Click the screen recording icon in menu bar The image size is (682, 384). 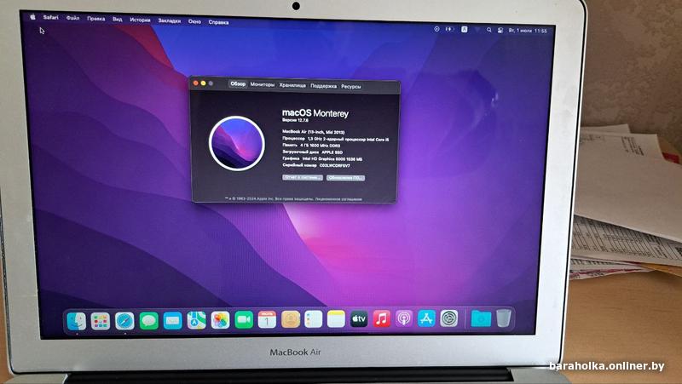[x=436, y=29]
